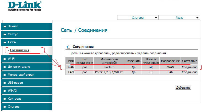The image size is (202, 112).
Task: Open the Wi-Fi menu section
Action: click(x=27, y=59)
